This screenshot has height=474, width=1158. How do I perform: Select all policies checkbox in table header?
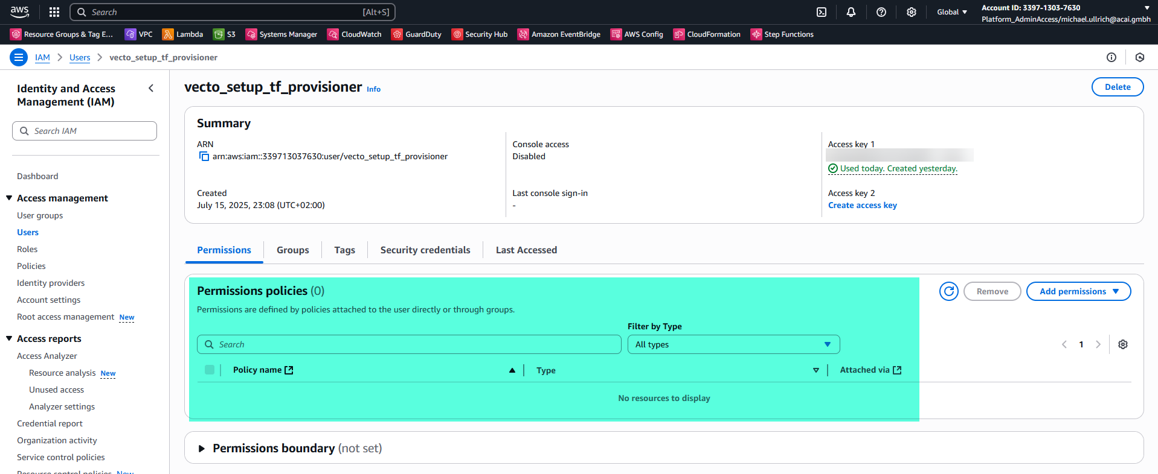click(x=210, y=370)
